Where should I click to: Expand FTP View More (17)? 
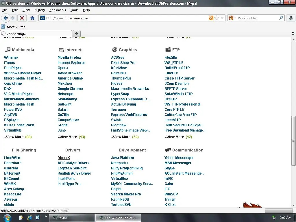click(178, 137)
